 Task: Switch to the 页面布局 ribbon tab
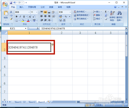32,7
